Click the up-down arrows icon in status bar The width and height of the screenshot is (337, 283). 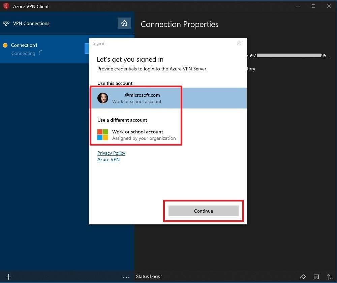tap(329, 277)
